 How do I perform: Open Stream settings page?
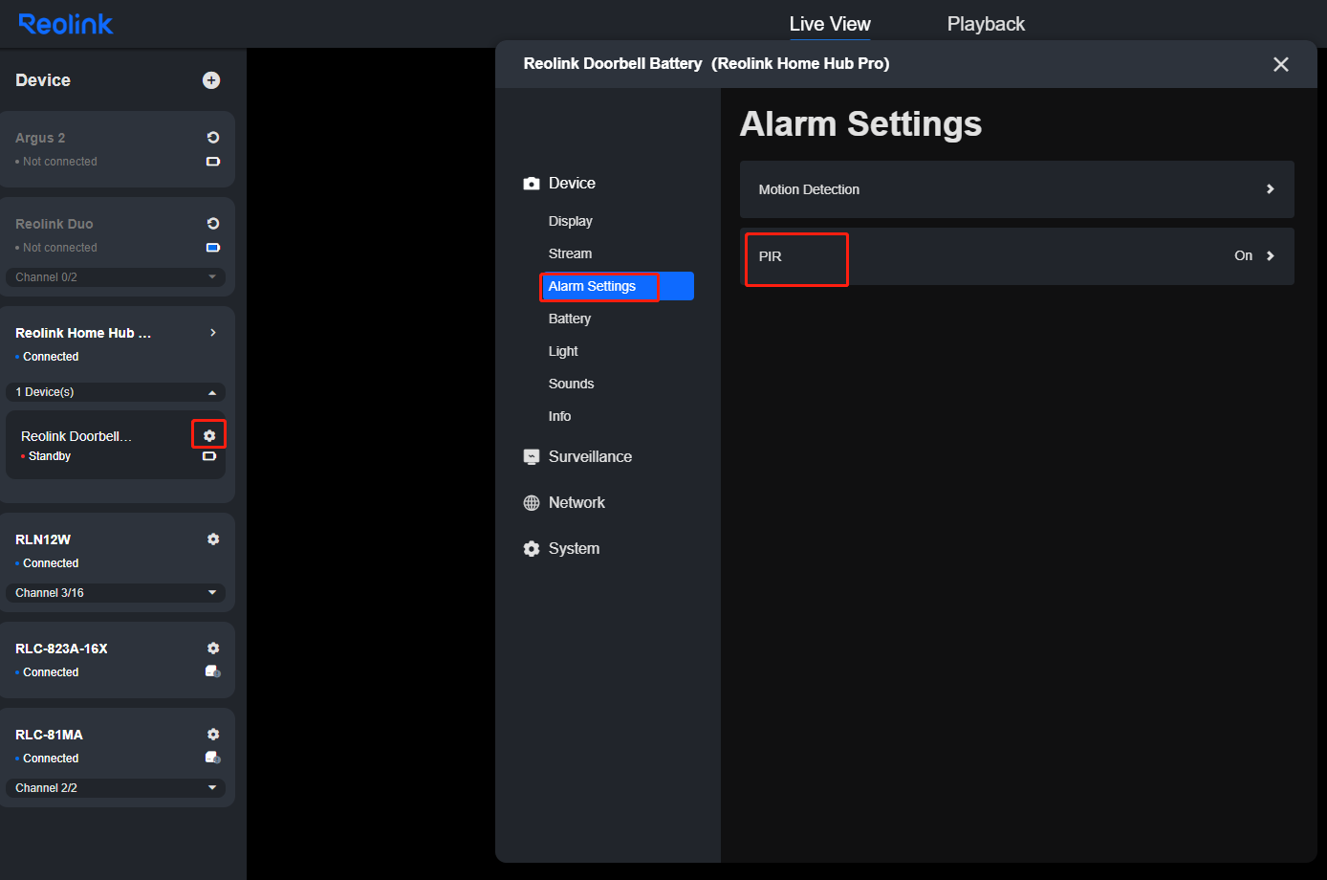pyautogui.click(x=570, y=253)
